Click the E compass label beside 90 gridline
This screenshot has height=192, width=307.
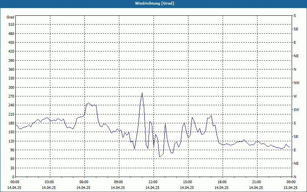295,150
